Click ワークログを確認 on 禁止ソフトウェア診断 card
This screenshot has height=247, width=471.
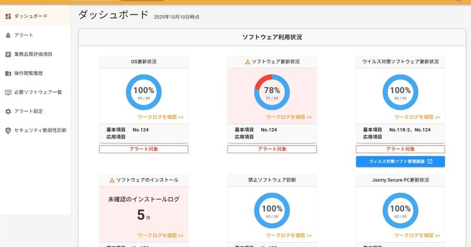[x=288, y=235]
